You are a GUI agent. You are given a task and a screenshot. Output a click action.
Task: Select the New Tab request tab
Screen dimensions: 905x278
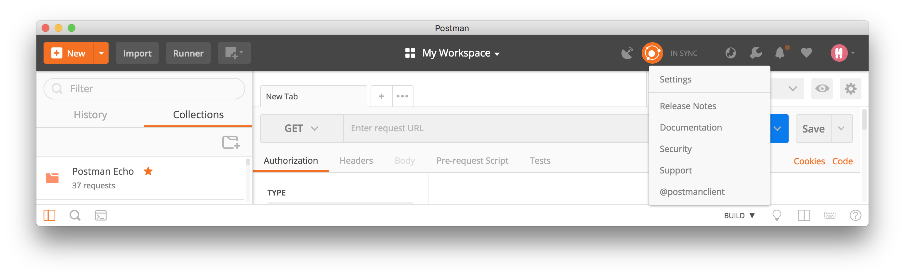pos(313,96)
